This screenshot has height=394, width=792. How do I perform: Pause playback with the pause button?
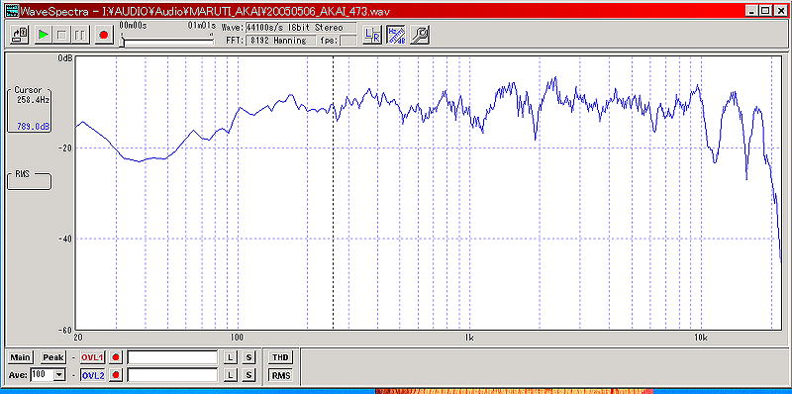[x=80, y=35]
